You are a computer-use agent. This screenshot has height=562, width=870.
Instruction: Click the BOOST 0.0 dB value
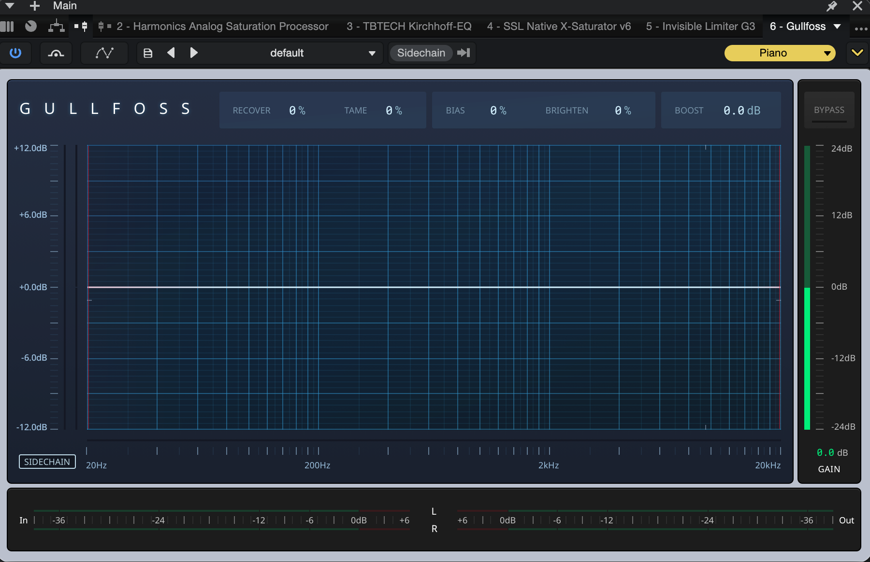(x=742, y=111)
